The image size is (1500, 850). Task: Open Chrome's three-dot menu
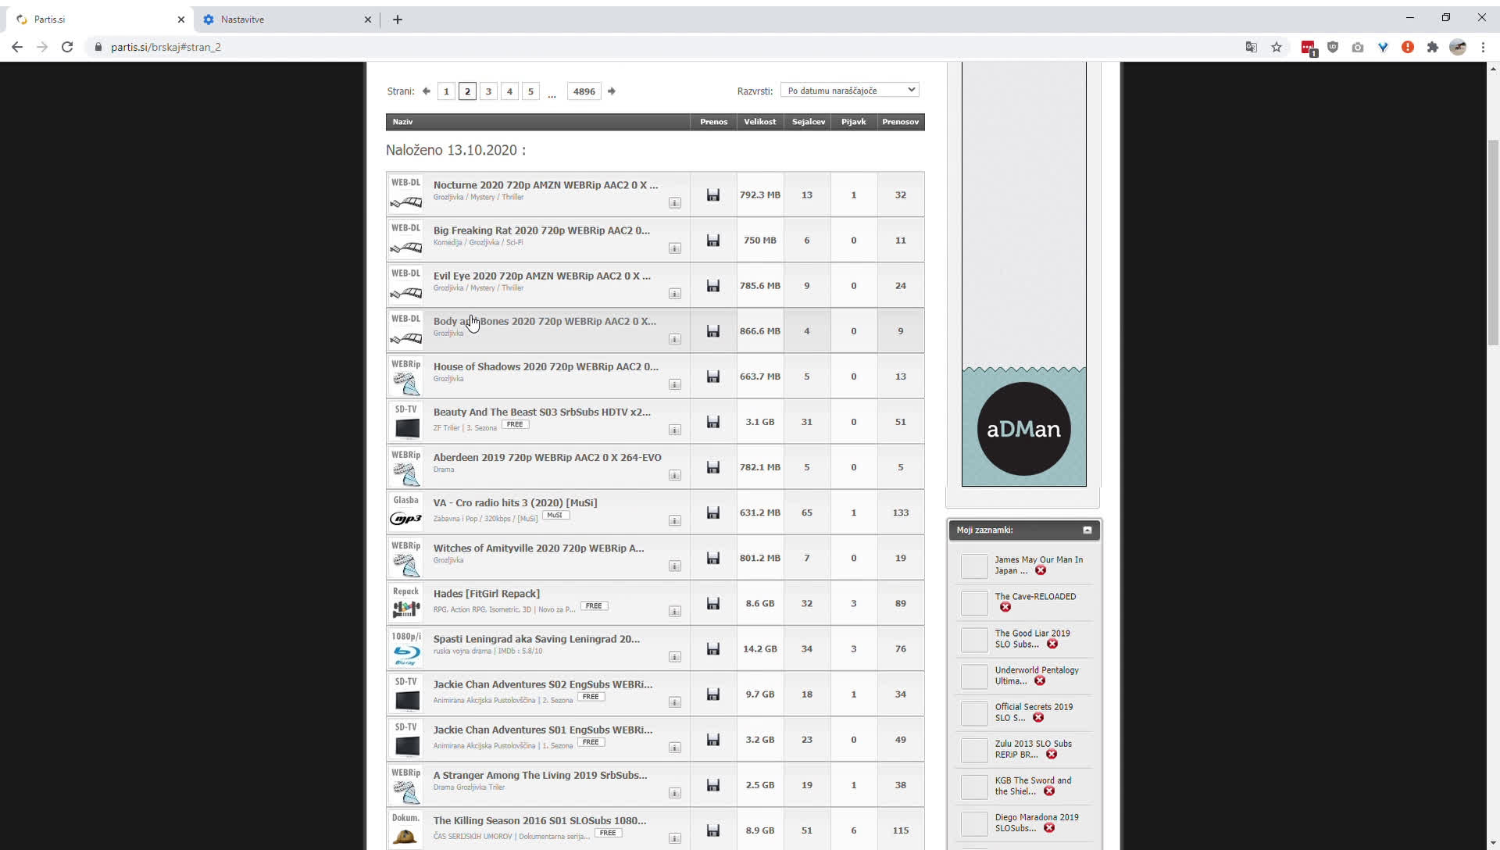point(1484,47)
